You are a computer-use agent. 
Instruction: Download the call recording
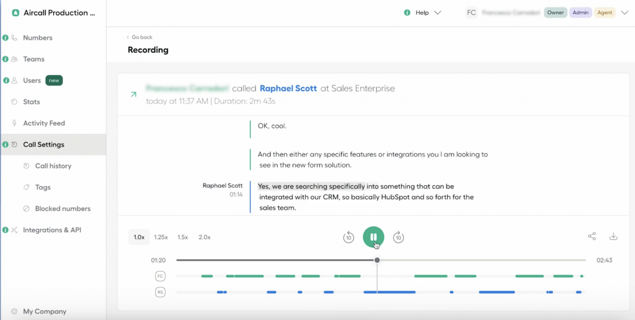(613, 236)
